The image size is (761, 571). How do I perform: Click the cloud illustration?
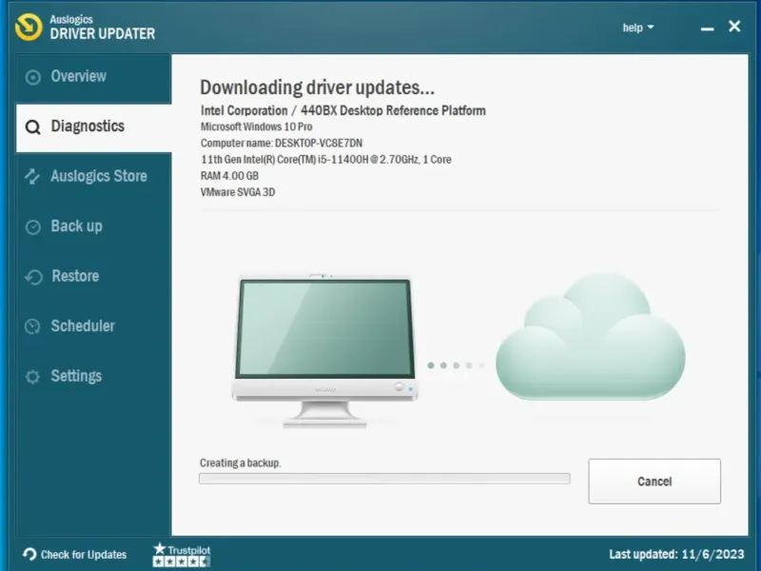point(591,336)
